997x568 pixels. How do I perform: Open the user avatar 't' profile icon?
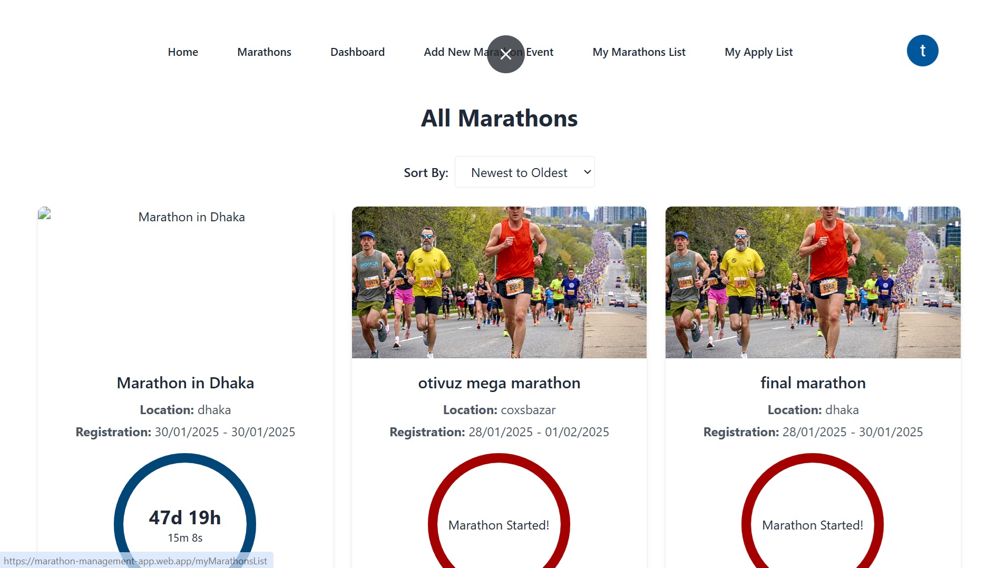[922, 51]
